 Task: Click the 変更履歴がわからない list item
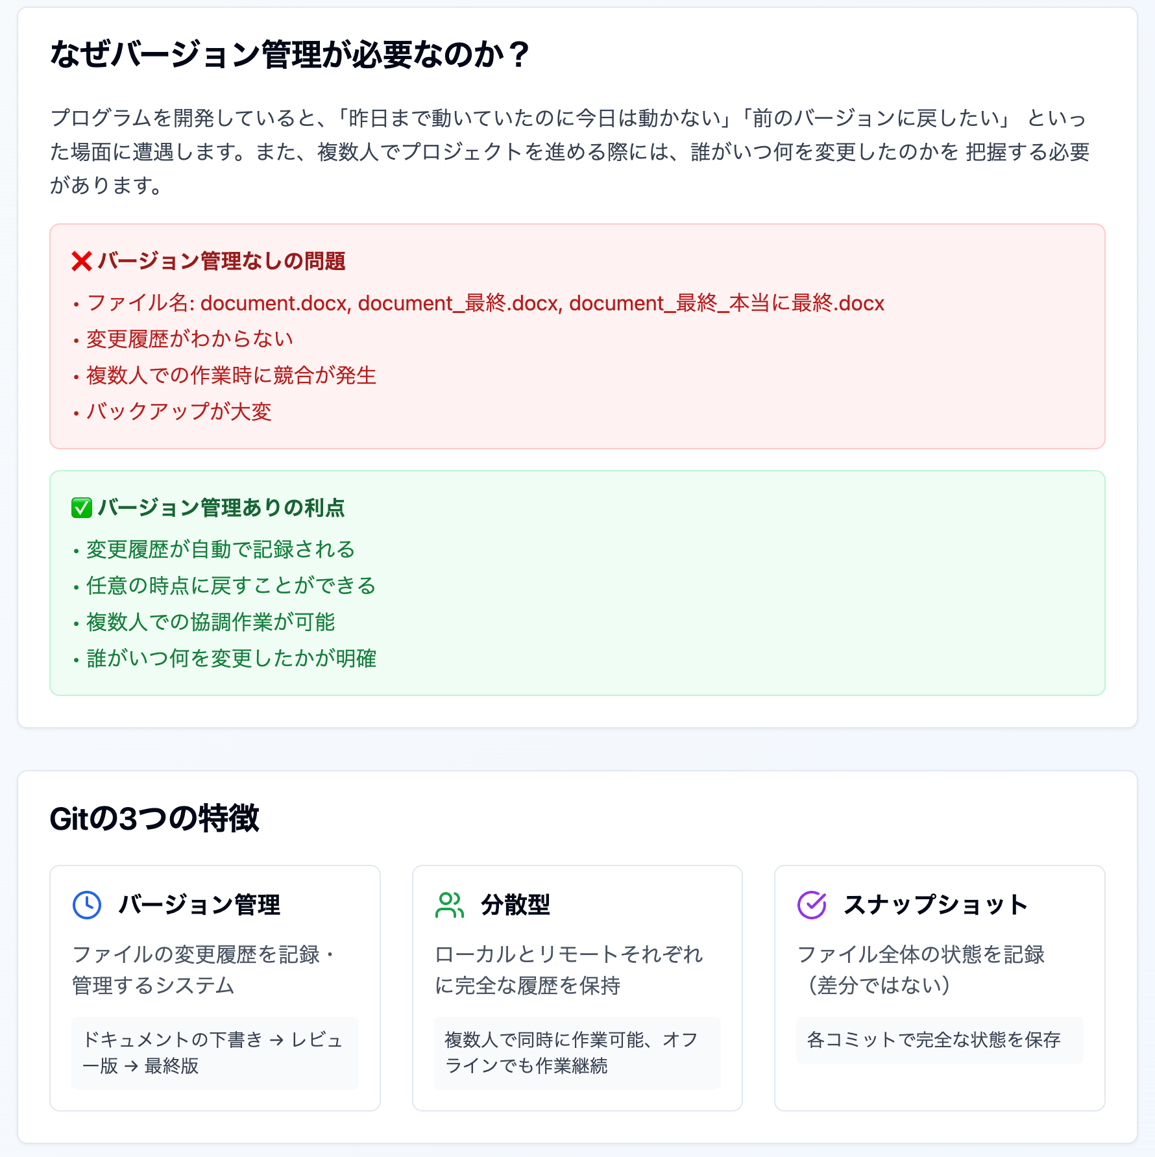point(189,339)
